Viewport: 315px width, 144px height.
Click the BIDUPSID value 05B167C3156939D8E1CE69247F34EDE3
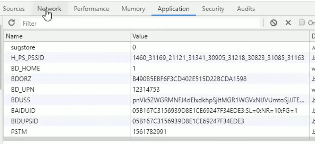point(188,121)
